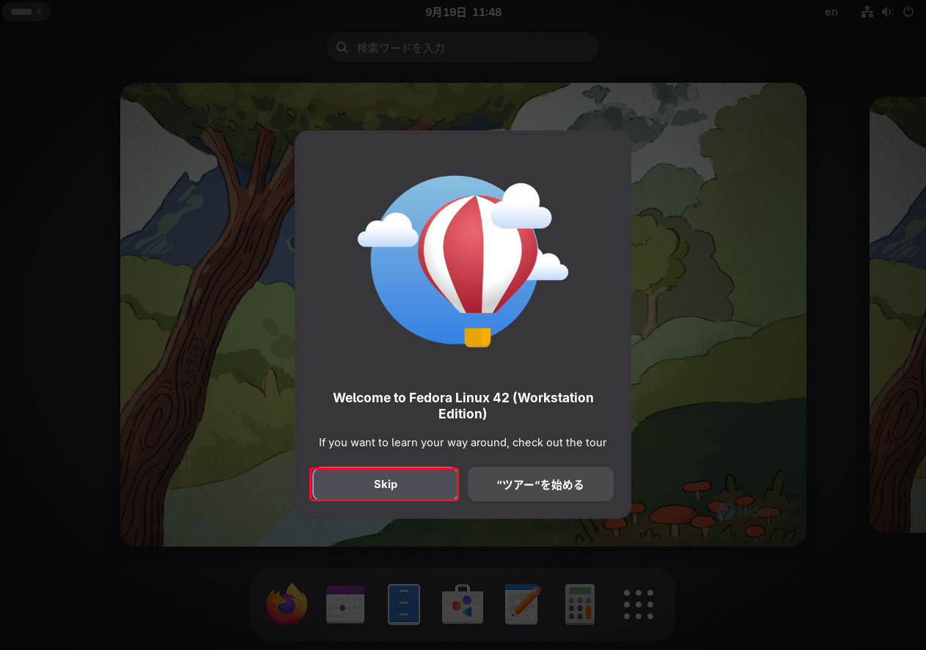Open the Software store icon
The image size is (926, 650).
point(463,605)
